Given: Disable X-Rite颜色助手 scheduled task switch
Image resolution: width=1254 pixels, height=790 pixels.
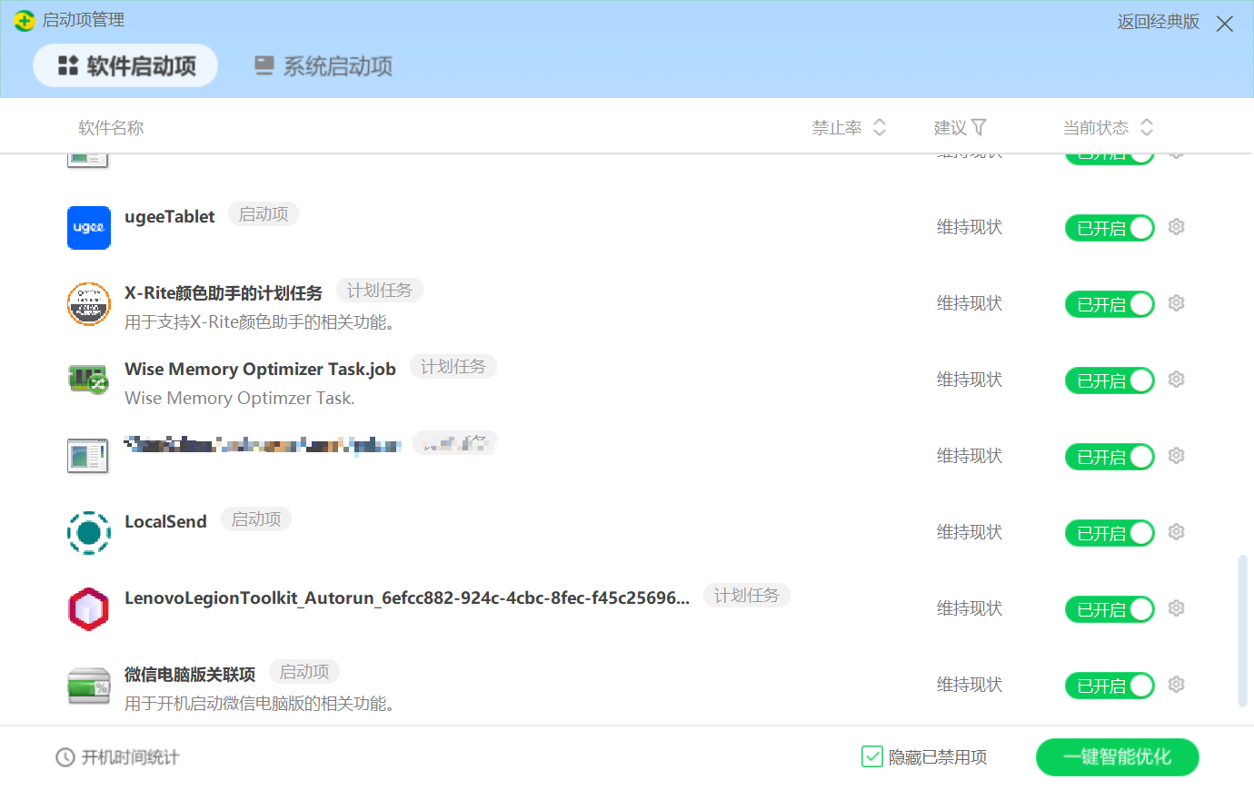Looking at the screenshot, I should [1110, 304].
